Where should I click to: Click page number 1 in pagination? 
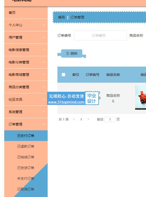point(81,120)
